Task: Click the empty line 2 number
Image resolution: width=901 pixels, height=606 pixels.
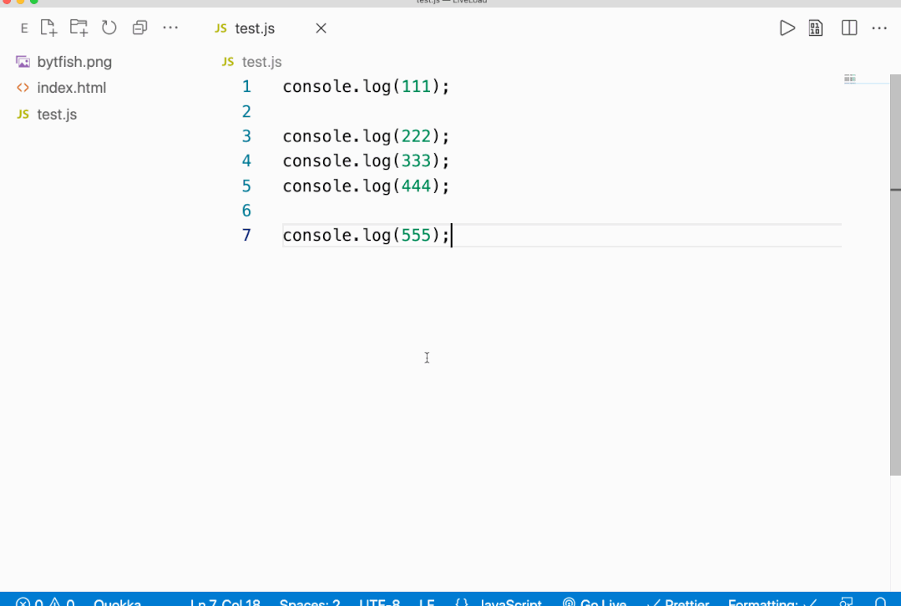Action: (246, 111)
